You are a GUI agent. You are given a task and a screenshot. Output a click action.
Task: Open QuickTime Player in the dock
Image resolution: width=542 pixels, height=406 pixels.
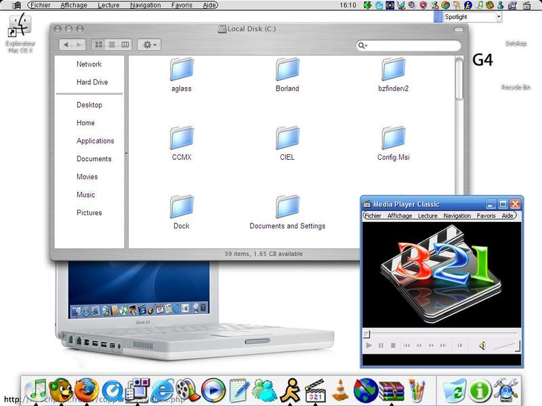tap(112, 391)
